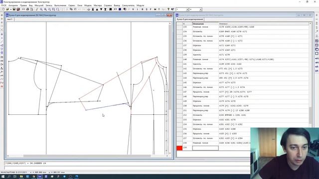Click row 158 Плавная линия operator cell
Viewport: 319px width, 179px height.
click(x=205, y=143)
